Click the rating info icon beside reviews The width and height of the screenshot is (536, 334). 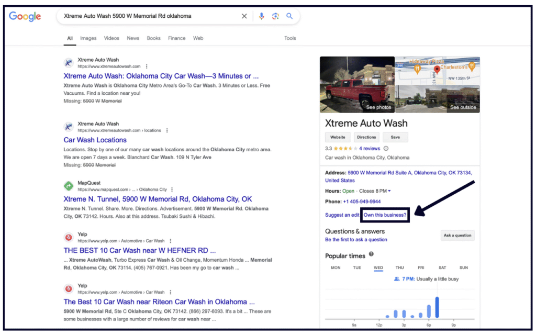coord(386,149)
